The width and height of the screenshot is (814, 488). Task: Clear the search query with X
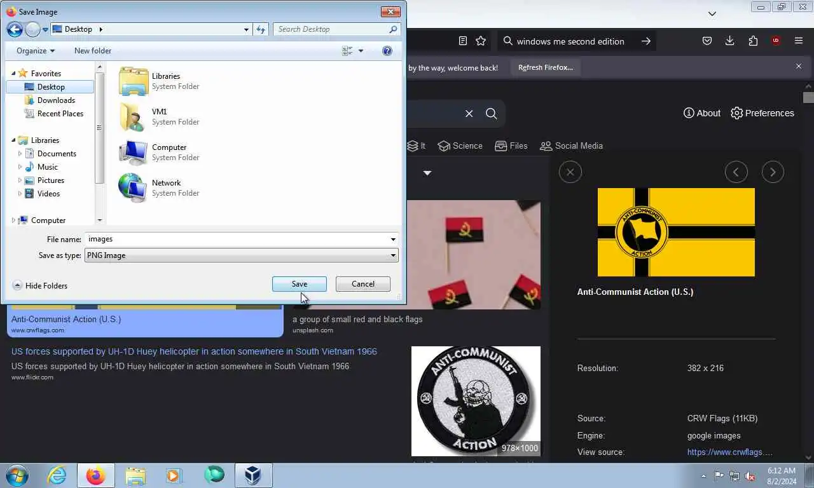pos(469,114)
